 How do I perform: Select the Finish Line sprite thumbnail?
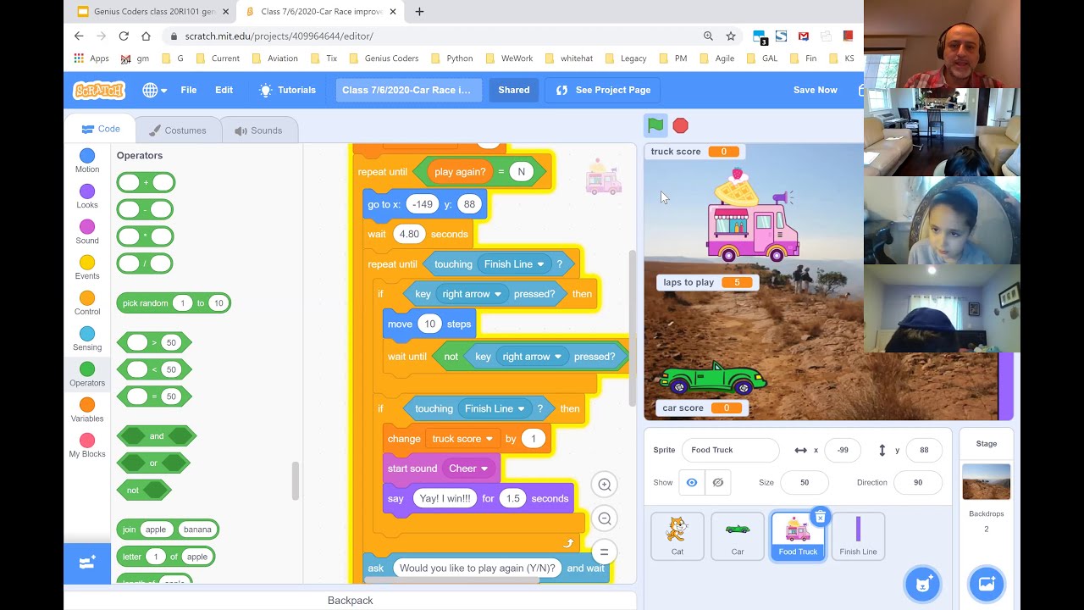coord(858,536)
